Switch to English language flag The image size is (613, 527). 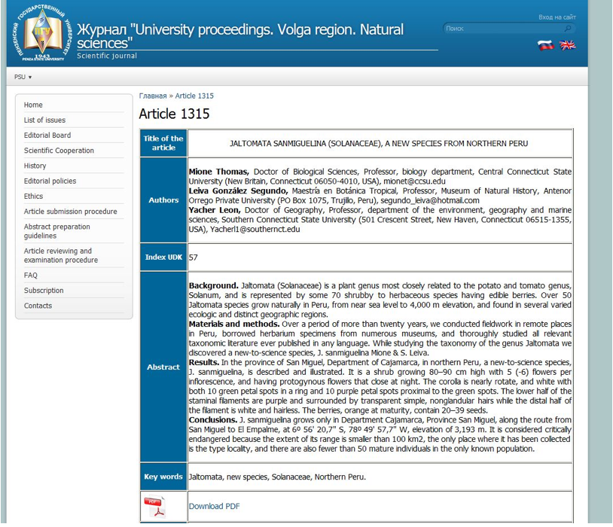(568, 46)
